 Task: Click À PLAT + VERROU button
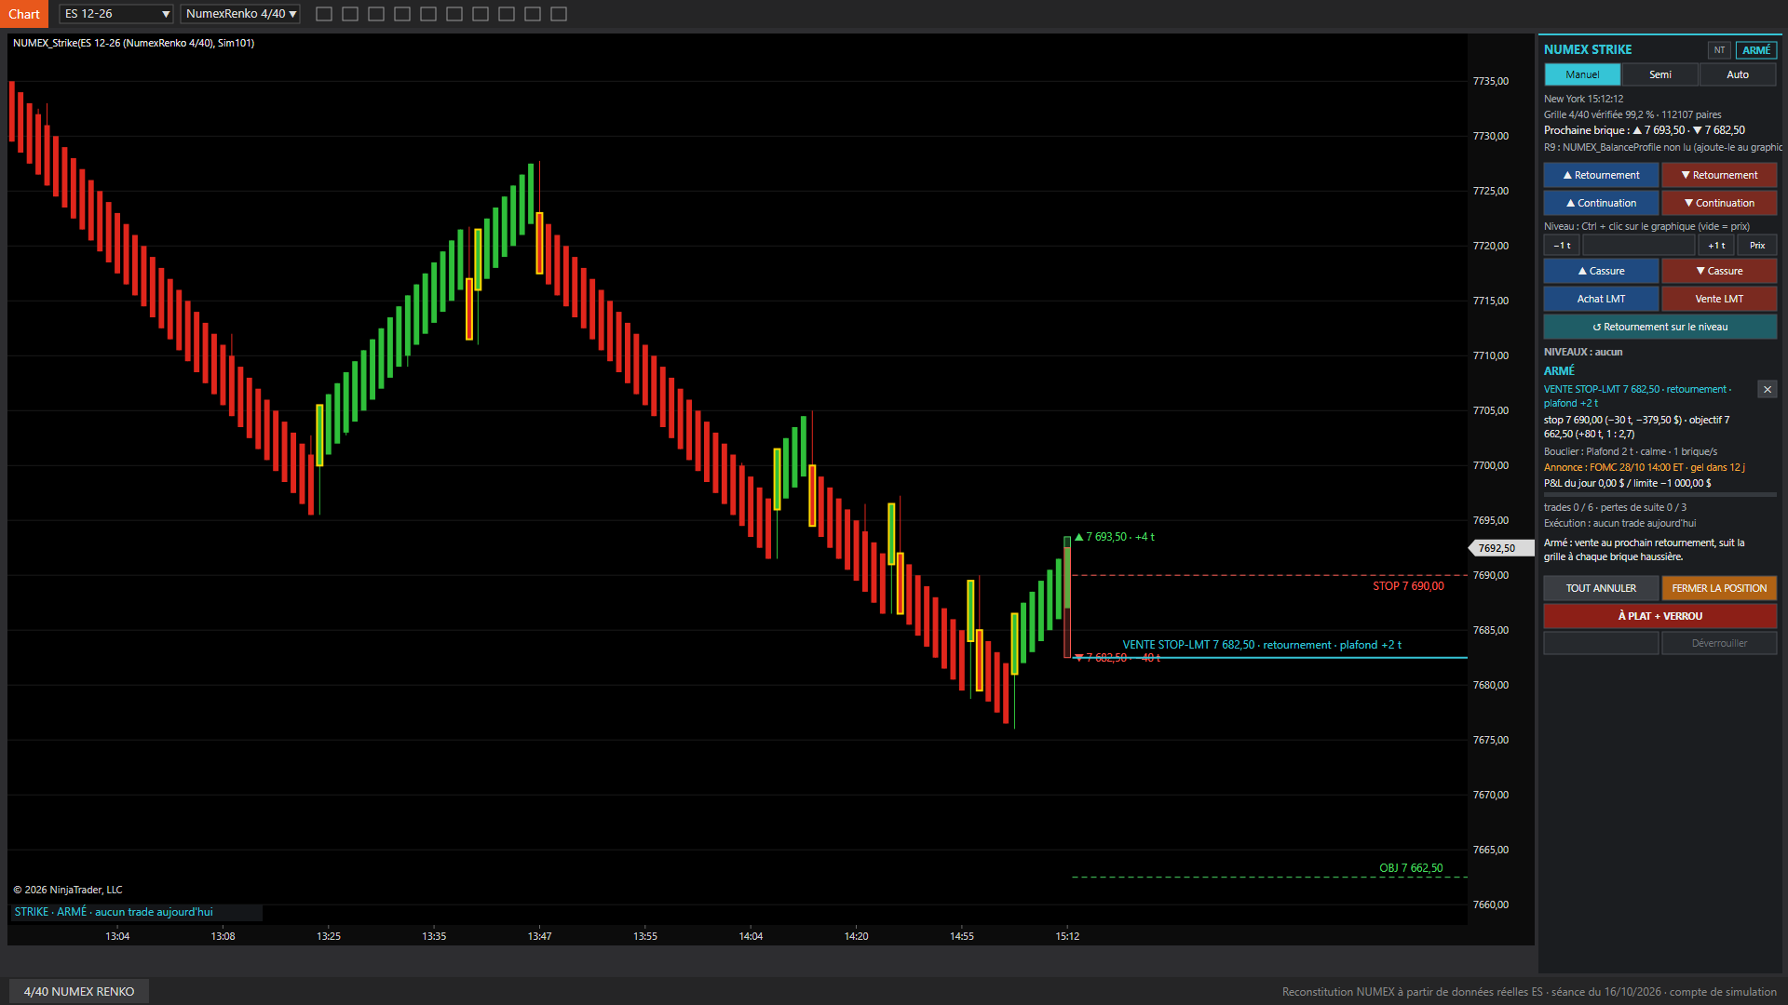coord(1660,616)
